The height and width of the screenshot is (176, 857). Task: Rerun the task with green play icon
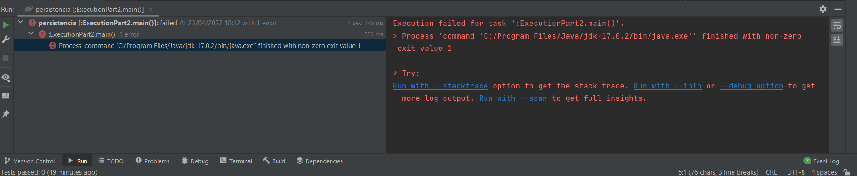click(6, 25)
